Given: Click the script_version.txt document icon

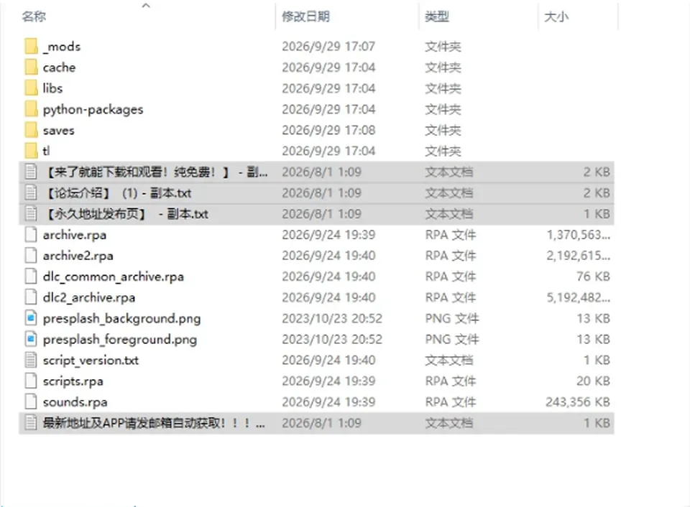Looking at the screenshot, I should (31, 360).
